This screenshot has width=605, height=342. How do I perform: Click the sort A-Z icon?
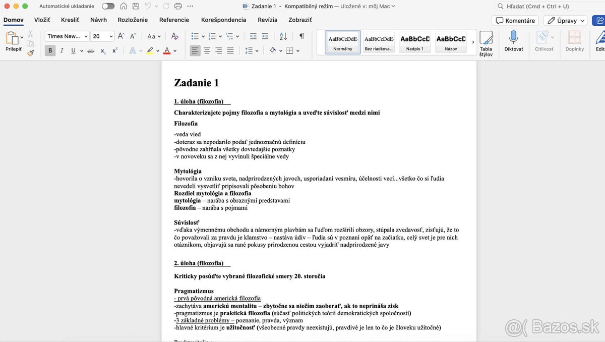click(283, 36)
